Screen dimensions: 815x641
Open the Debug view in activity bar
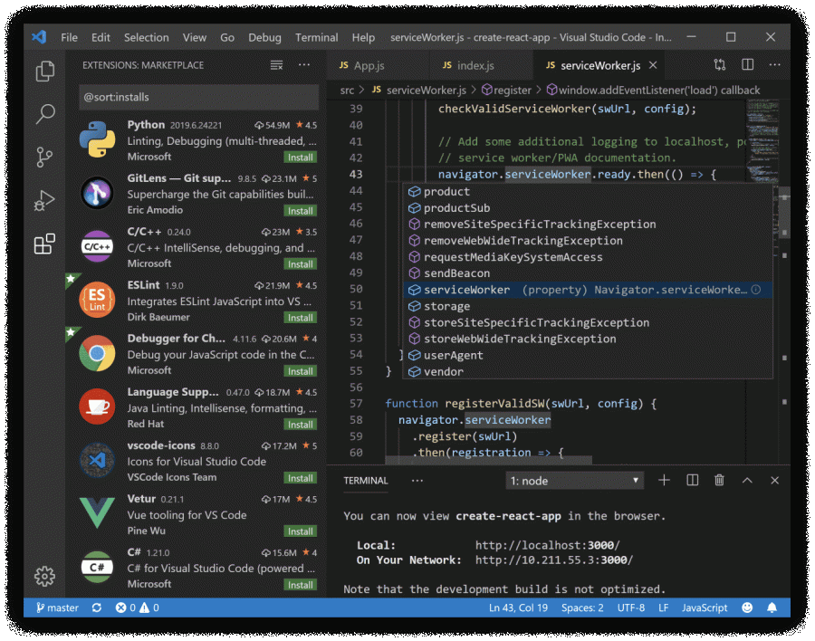coord(44,200)
